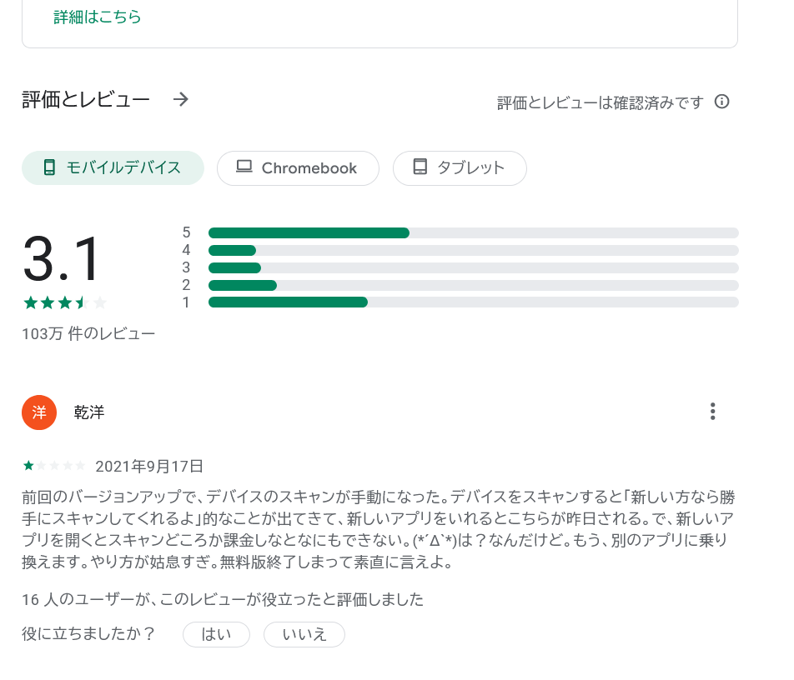
Task: Click the 1-star rating distribution bar
Action: (473, 302)
